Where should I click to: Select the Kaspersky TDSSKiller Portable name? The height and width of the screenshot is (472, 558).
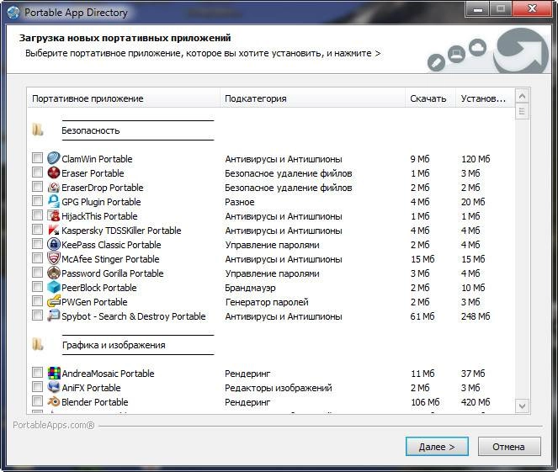(121, 231)
